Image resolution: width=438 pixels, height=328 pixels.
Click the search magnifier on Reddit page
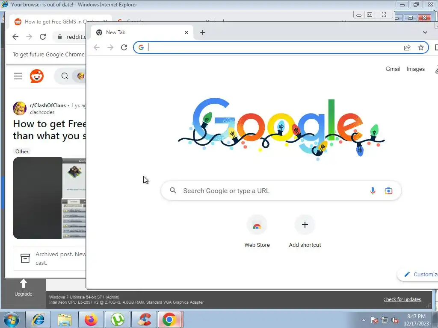(x=65, y=76)
